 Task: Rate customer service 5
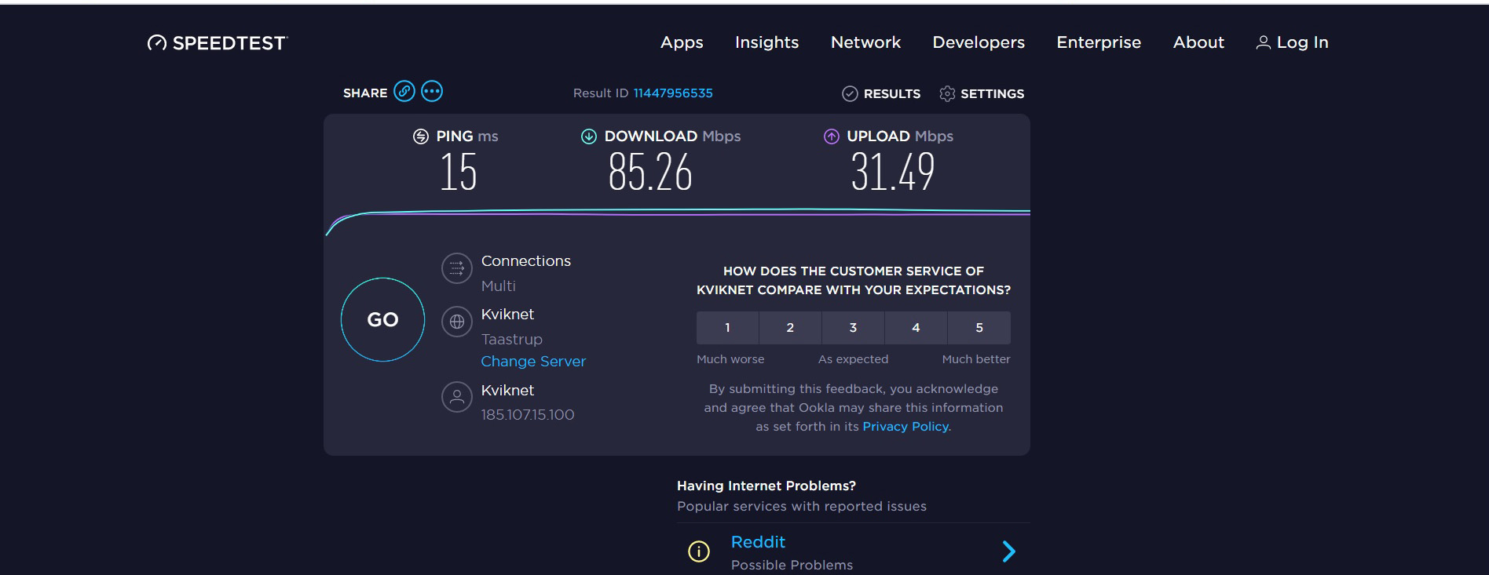979,328
